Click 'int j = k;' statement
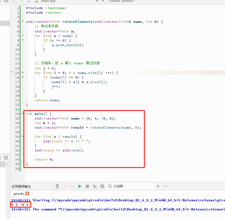Screen dimensions: 225x219 pos(45,68)
